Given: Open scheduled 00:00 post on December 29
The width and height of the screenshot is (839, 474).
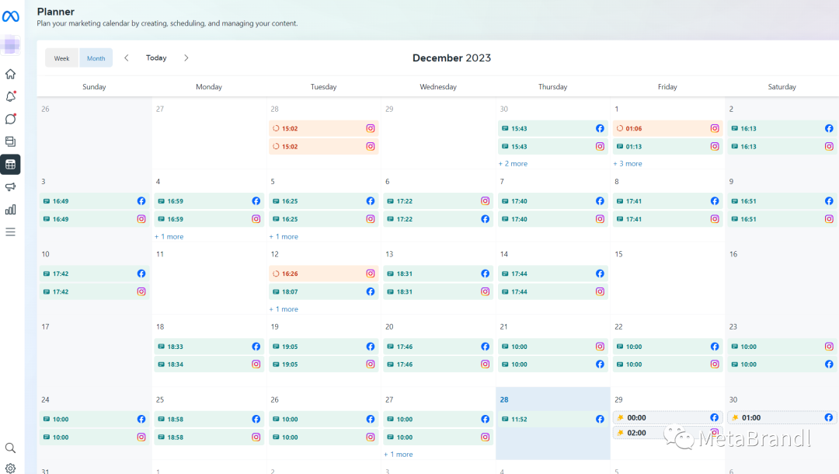Looking at the screenshot, I should point(668,417).
